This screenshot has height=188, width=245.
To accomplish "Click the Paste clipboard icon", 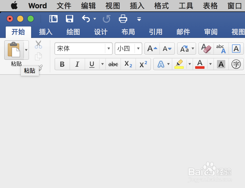I will [14, 50].
